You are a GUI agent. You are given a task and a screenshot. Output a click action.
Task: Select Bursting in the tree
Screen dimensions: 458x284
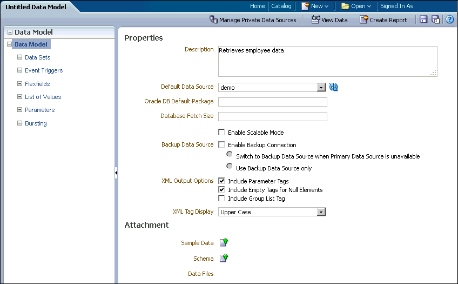click(x=36, y=123)
